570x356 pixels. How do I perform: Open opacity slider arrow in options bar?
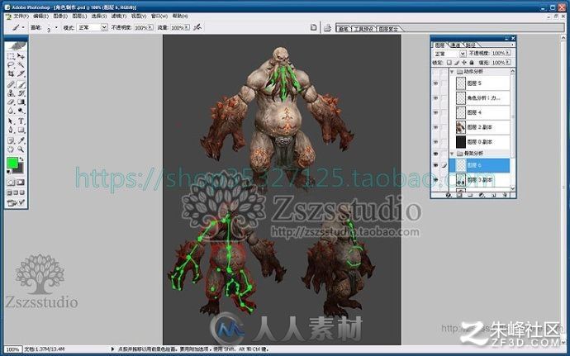coord(150,27)
